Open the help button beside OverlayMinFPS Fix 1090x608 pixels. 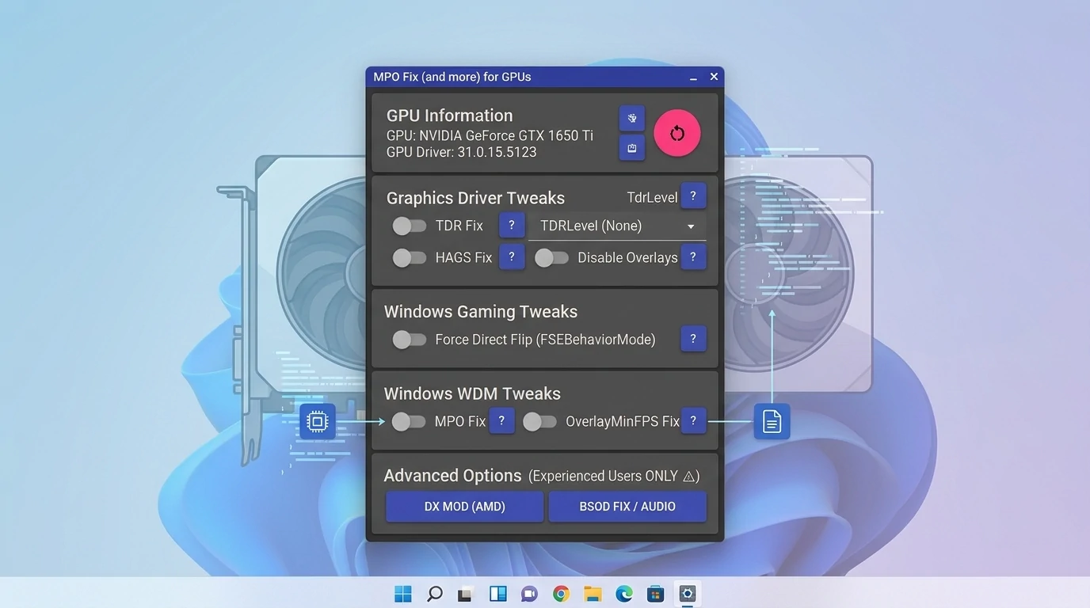(693, 421)
